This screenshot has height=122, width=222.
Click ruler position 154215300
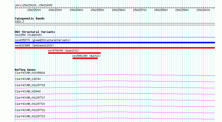click(x=55, y=10)
